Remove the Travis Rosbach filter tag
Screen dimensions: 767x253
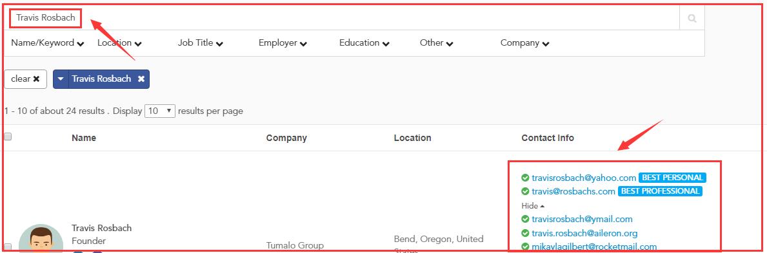[141, 79]
